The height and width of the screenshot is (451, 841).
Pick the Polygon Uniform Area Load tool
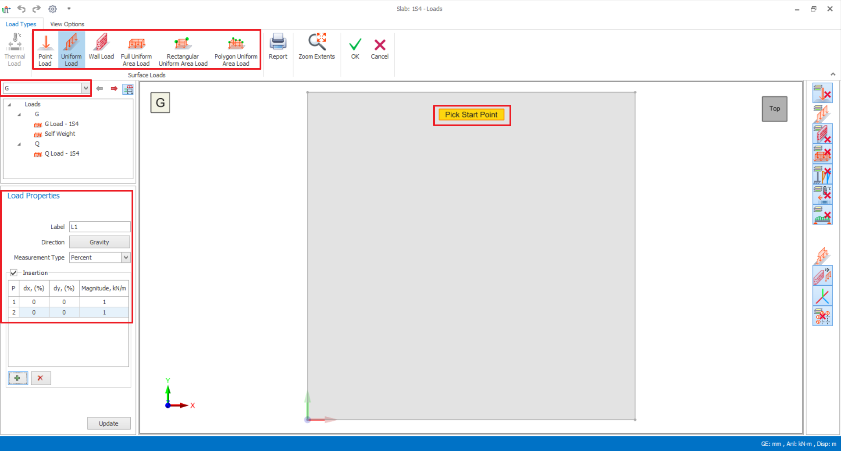[236, 50]
